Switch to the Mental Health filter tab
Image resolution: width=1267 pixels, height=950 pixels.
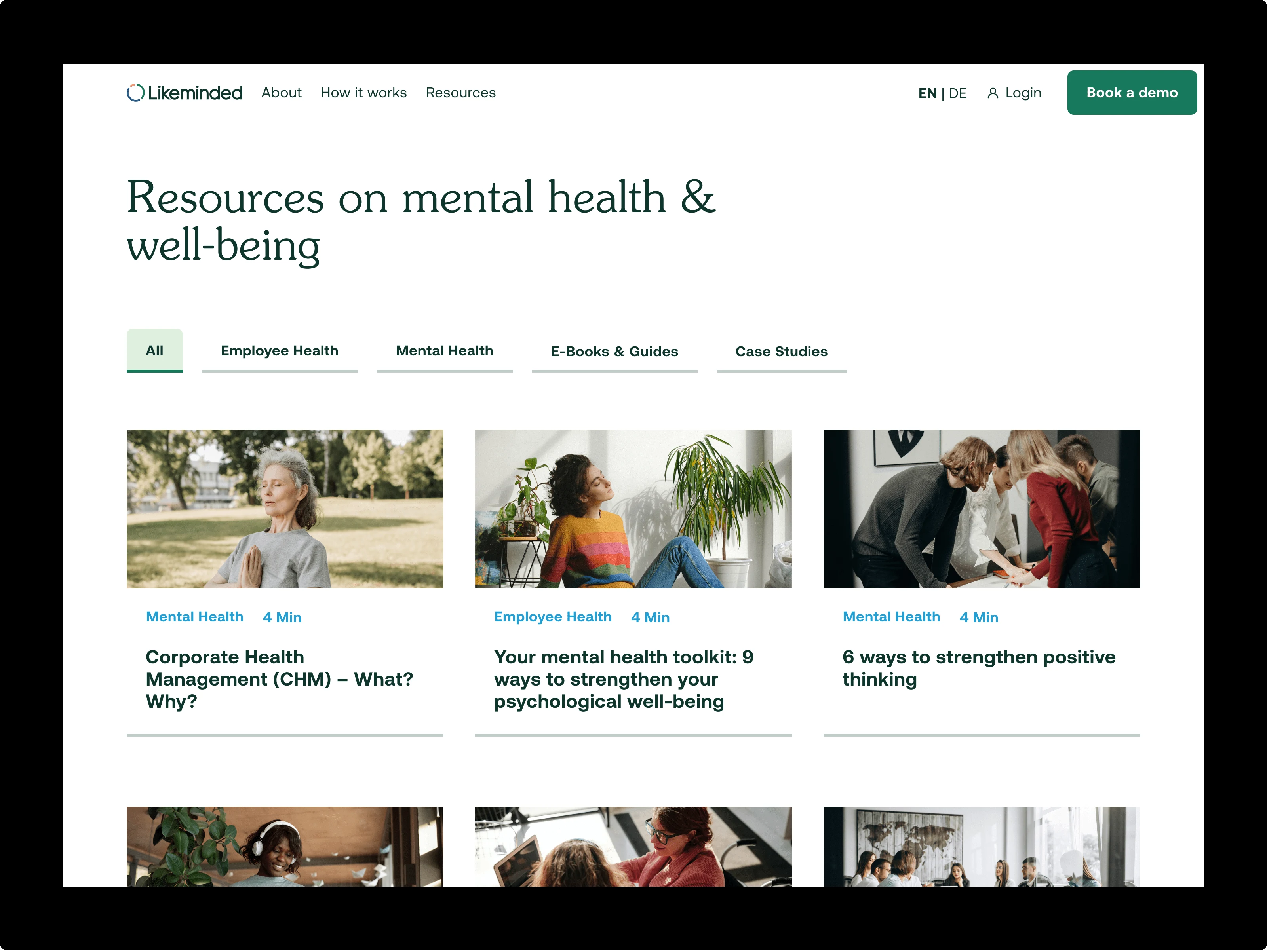445,350
